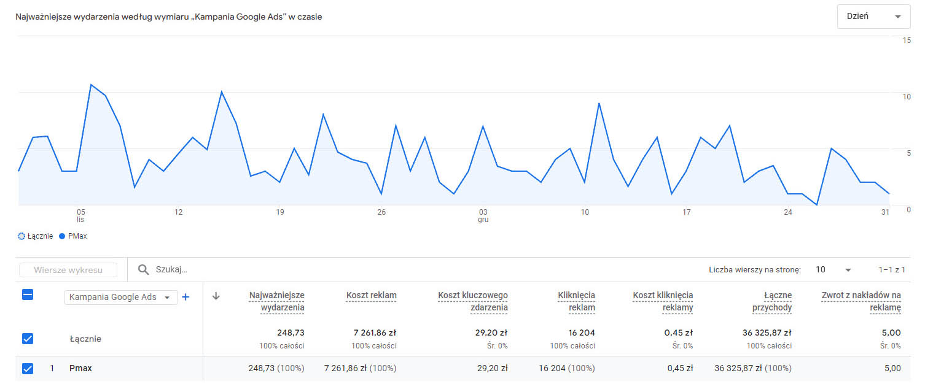925x392 pixels.
Task: Click the Łącznie dotted legend circle
Action: [x=22, y=236]
